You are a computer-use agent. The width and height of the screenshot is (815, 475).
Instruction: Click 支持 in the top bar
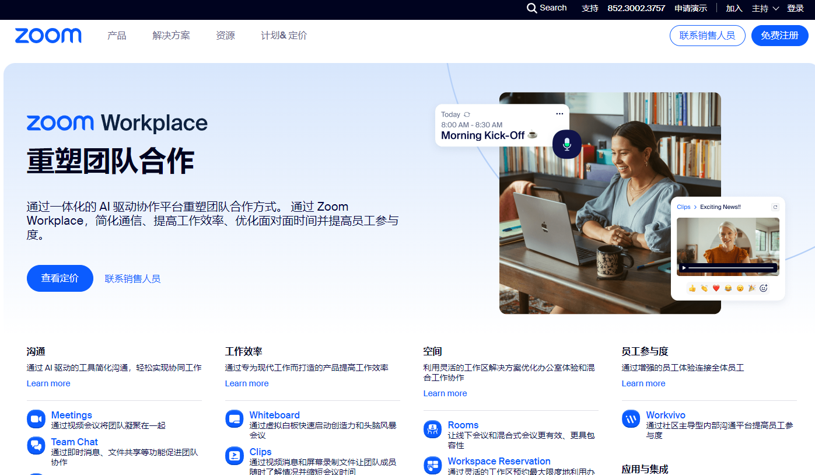click(x=590, y=8)
